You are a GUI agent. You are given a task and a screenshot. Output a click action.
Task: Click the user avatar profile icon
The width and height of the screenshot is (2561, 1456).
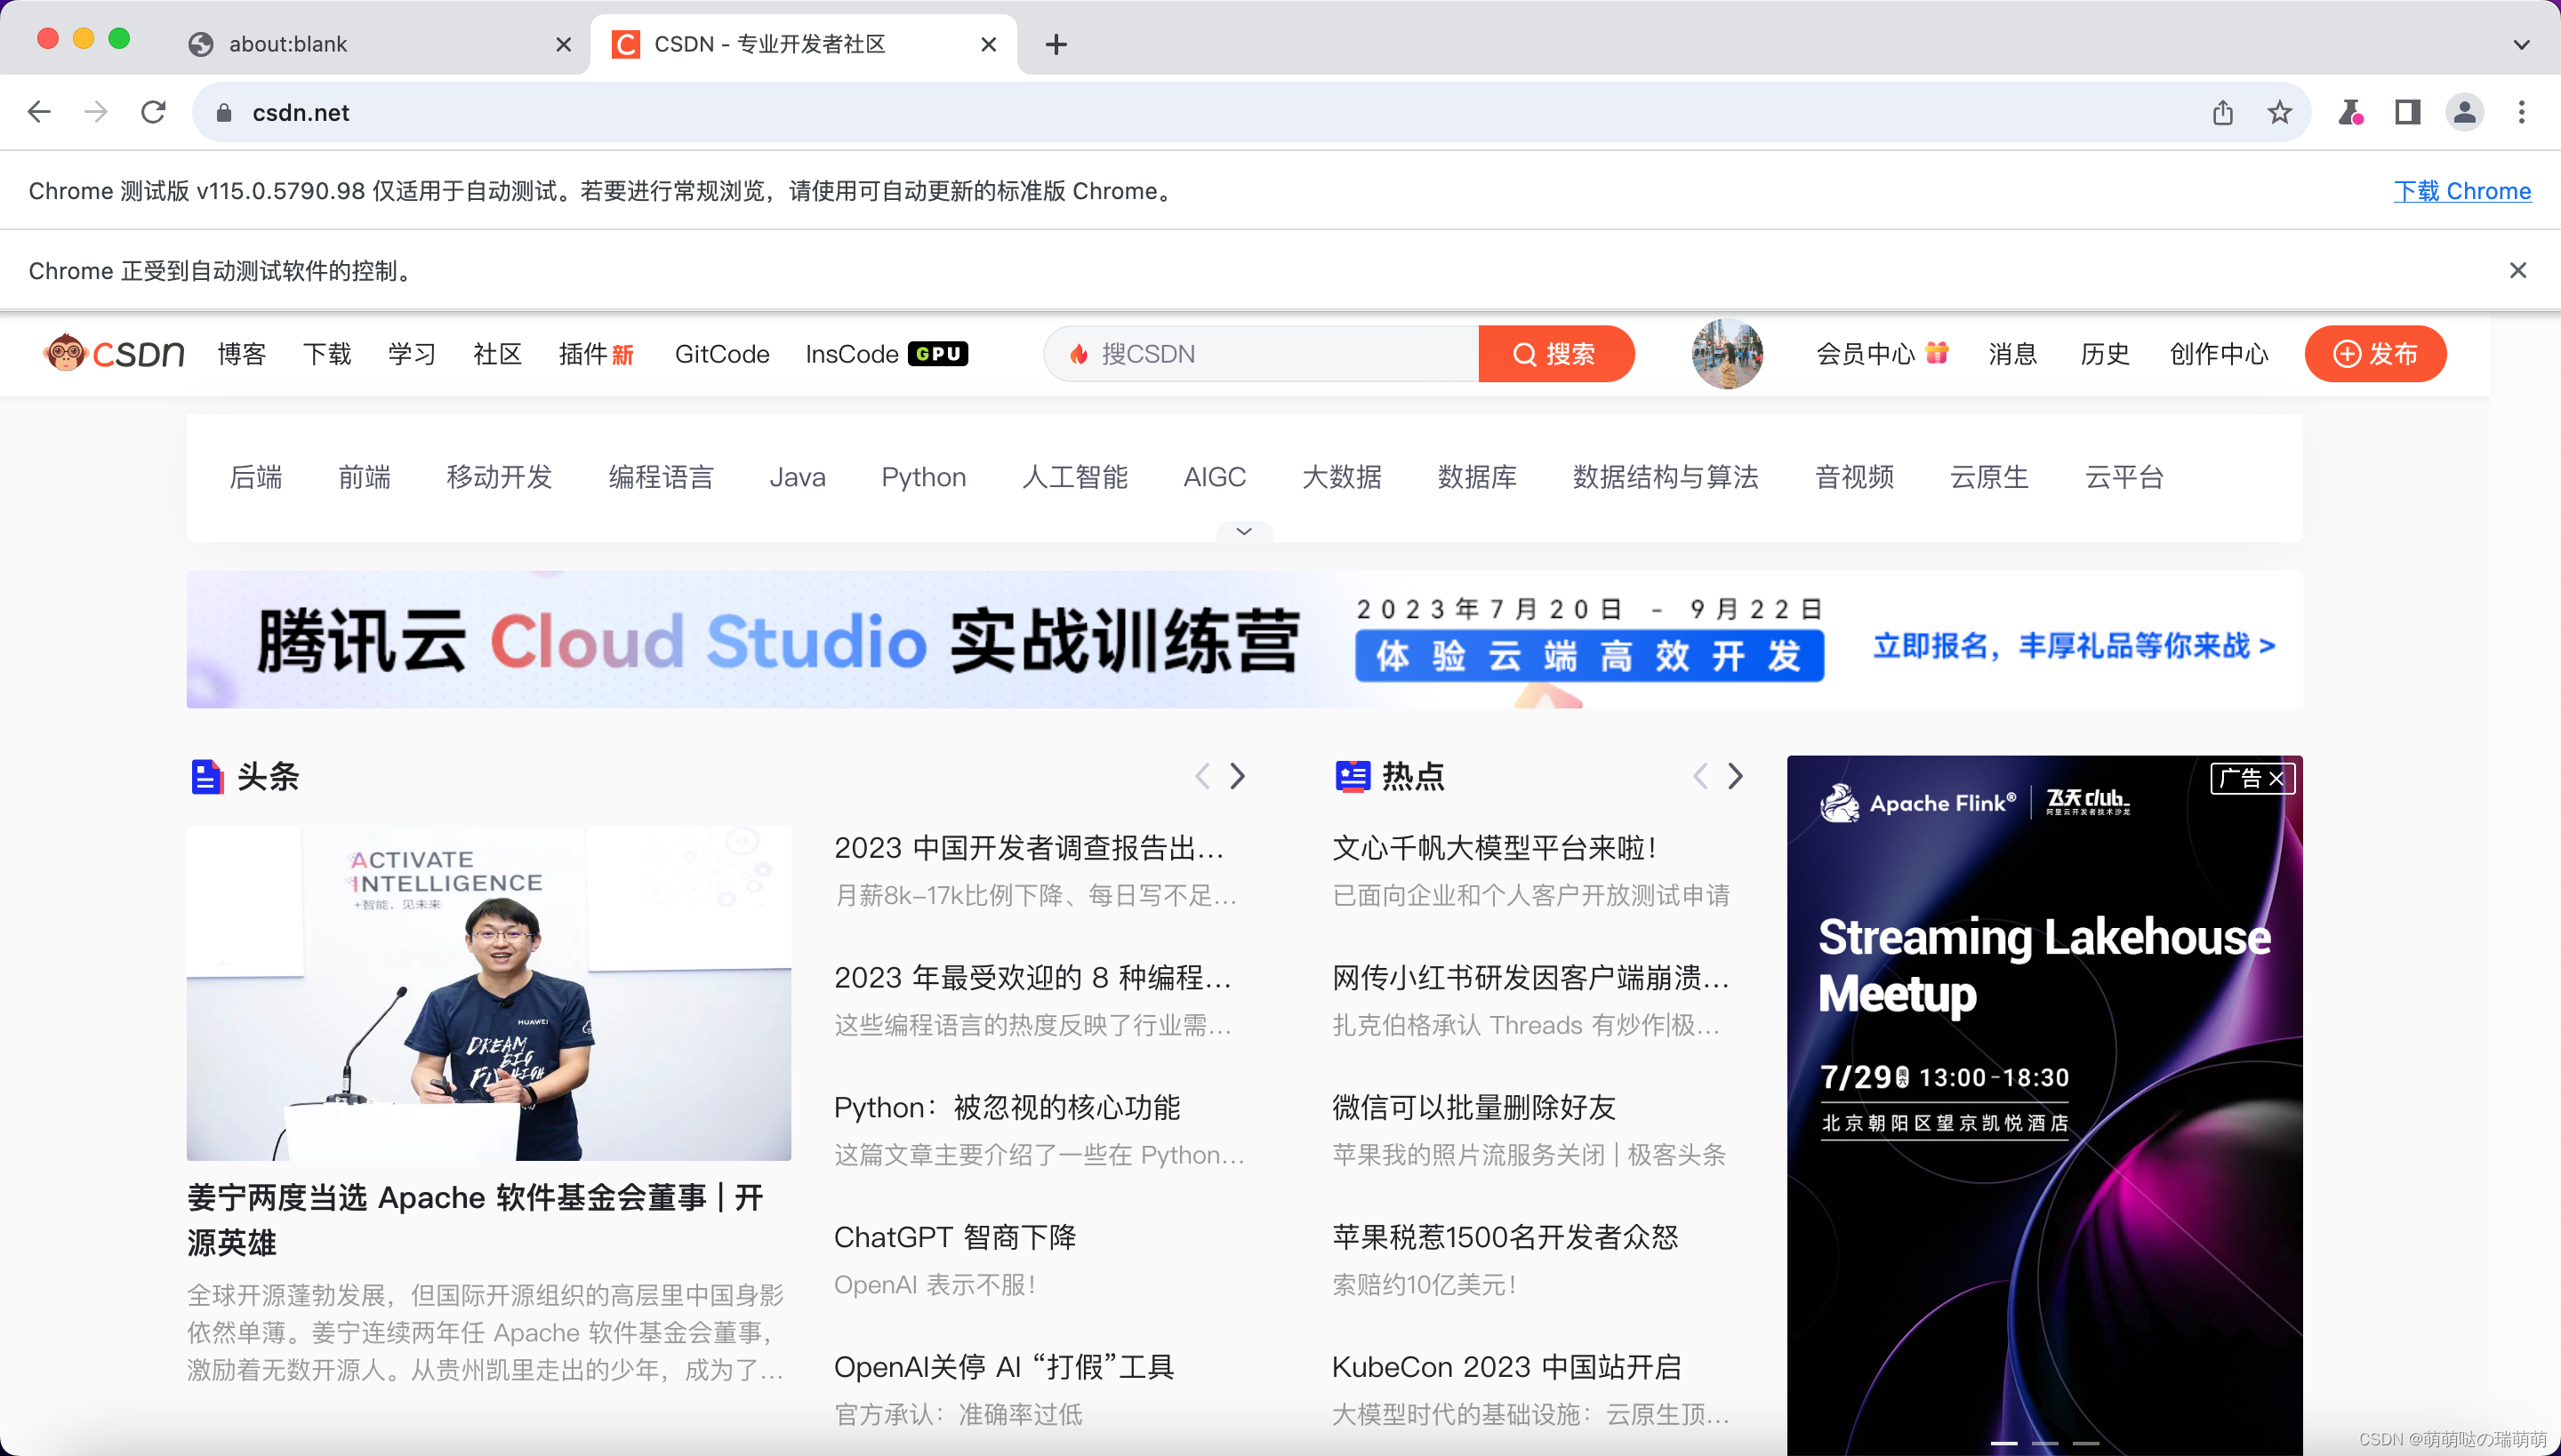coord(1725,354)
